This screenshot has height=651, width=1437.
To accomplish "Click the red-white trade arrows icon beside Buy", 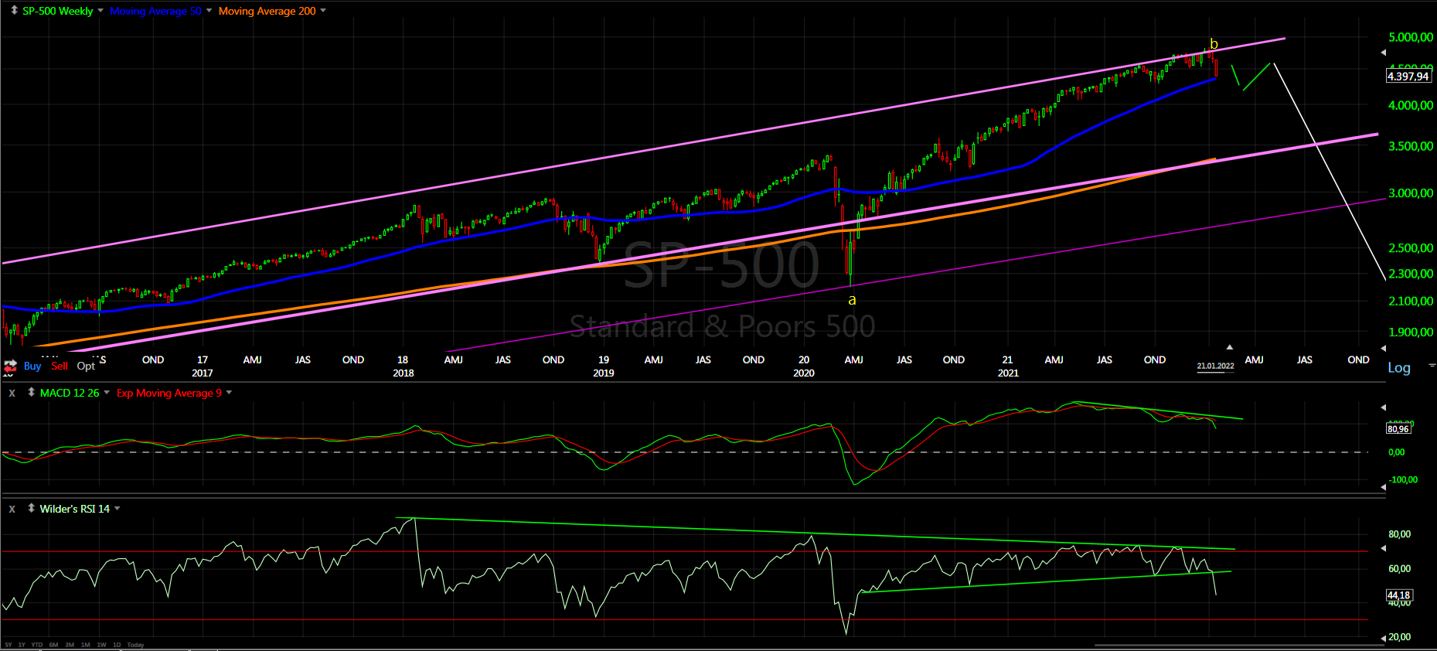I will [11, 366].
